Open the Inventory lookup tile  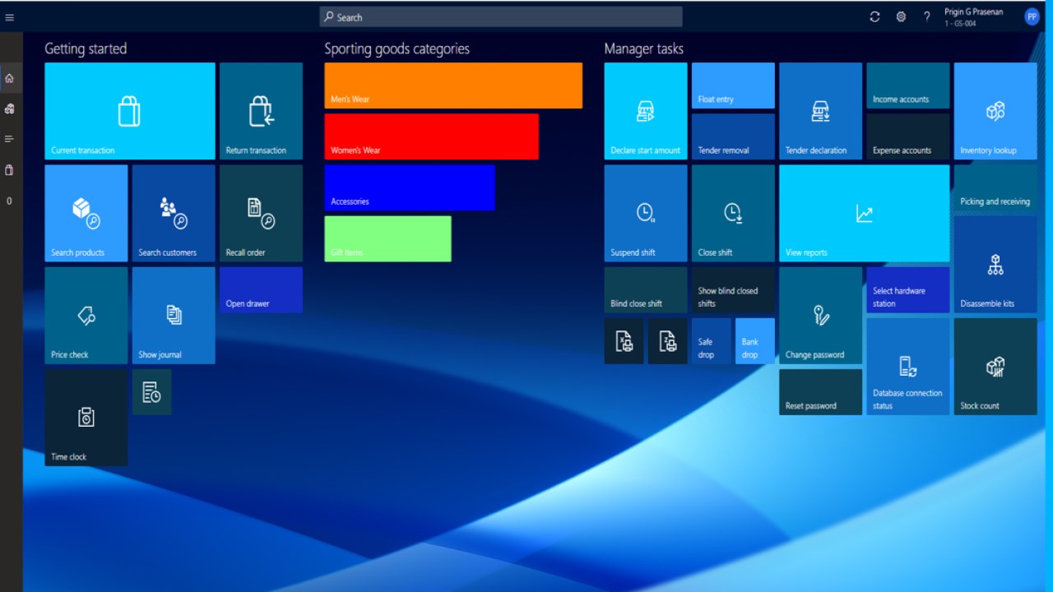995,111
